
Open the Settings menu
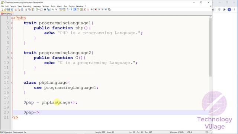pos(46,6)
